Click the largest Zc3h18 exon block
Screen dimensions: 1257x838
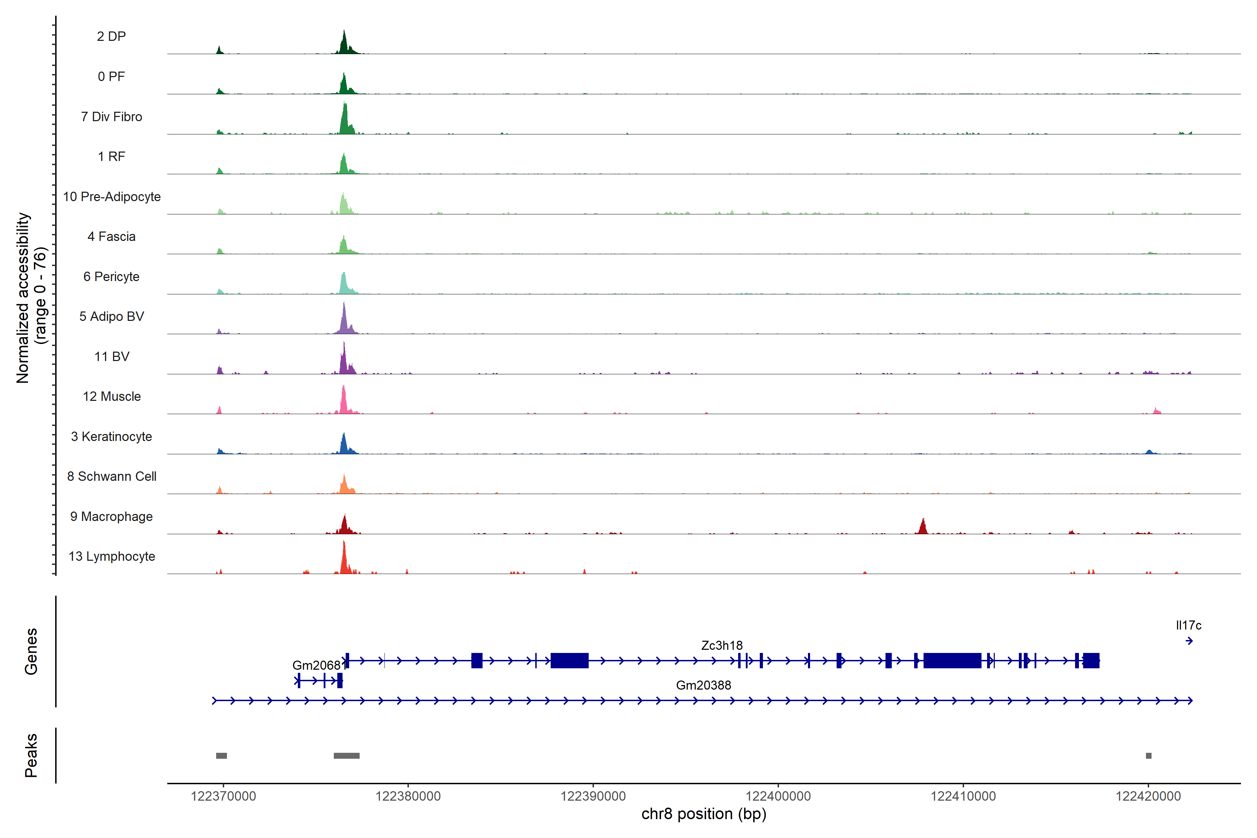[x=952, y=661]
